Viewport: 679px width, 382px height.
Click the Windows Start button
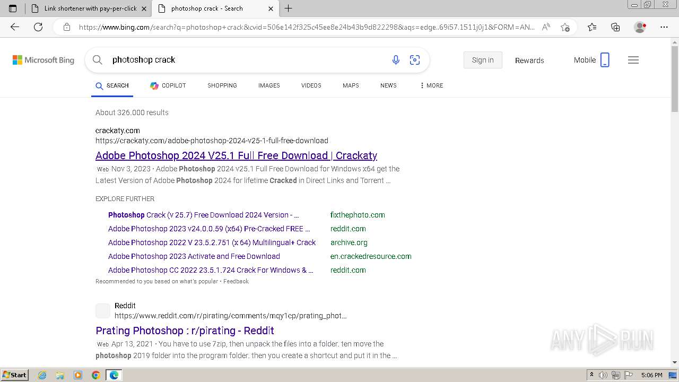[x=14, y=375]
